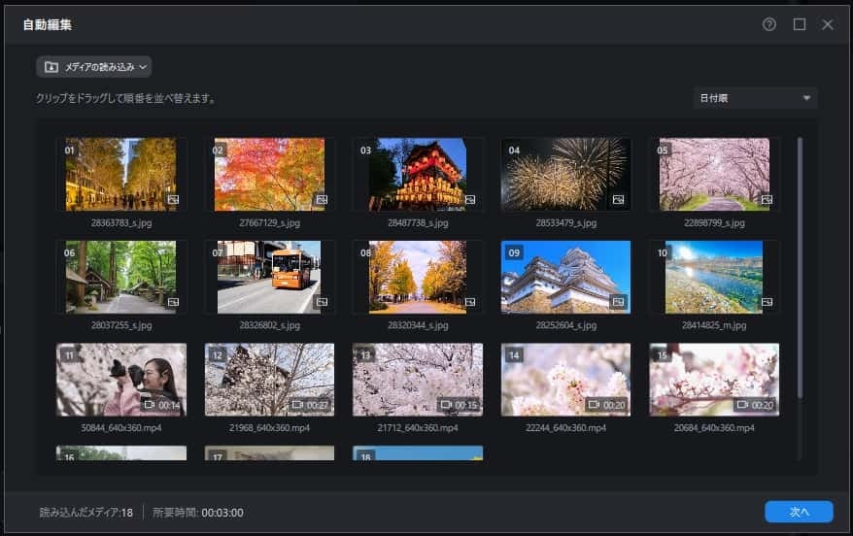Maximize the 自動編集 dialog window
The height and width of the screenshot is (536, 853).
[800, 24]
